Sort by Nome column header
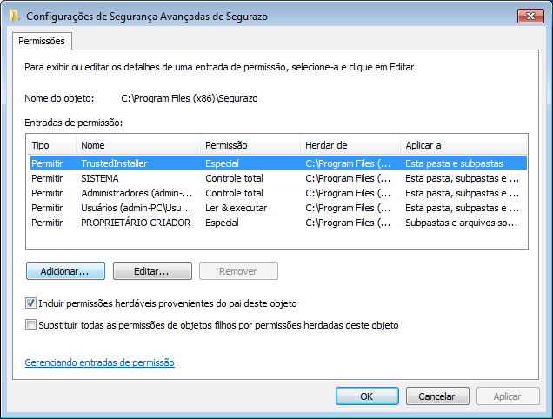 click(138, 145)
